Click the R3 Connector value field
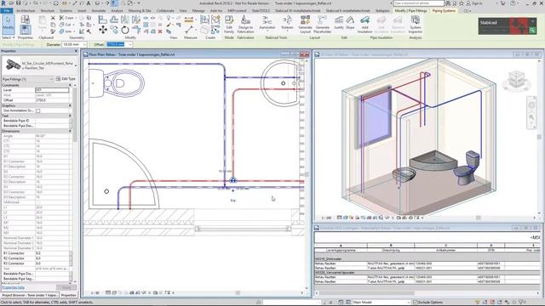The width and height of the screenshot is (545, 306). (x=52, y=263)
